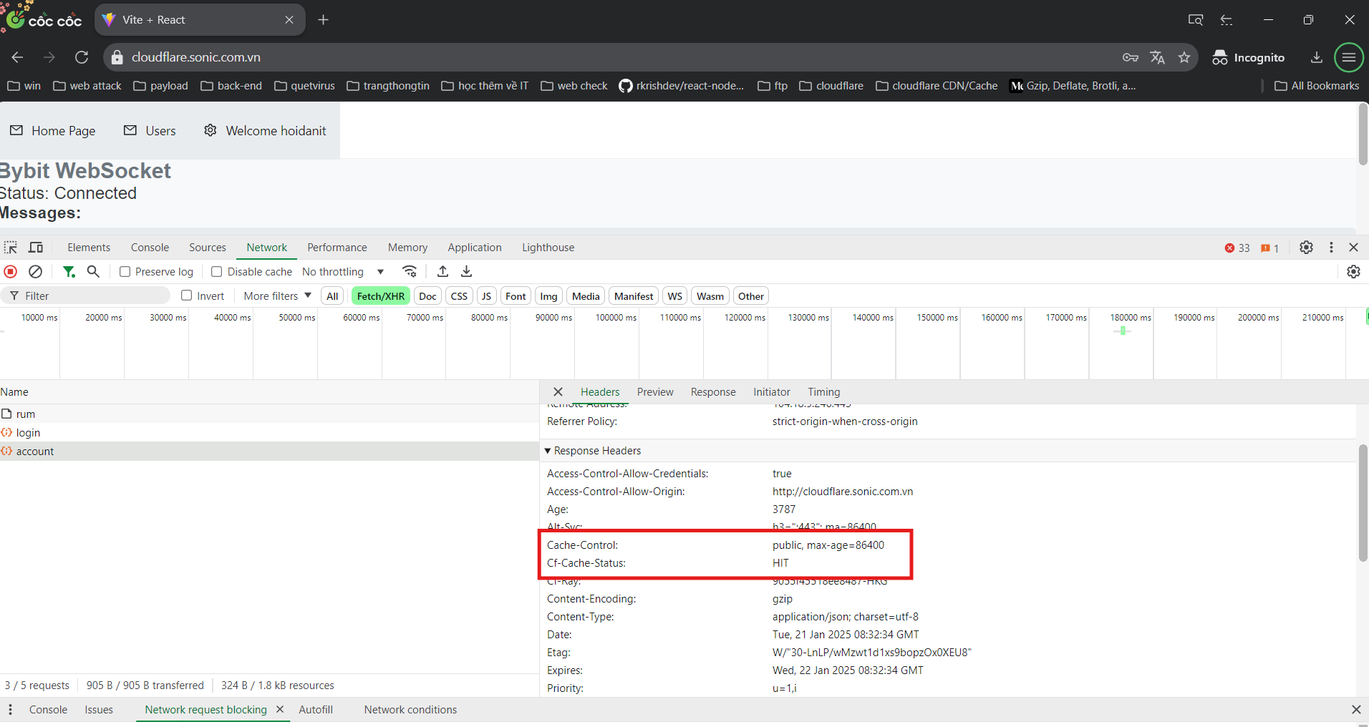Tick the Invert filter checkbox

(187, 296)
